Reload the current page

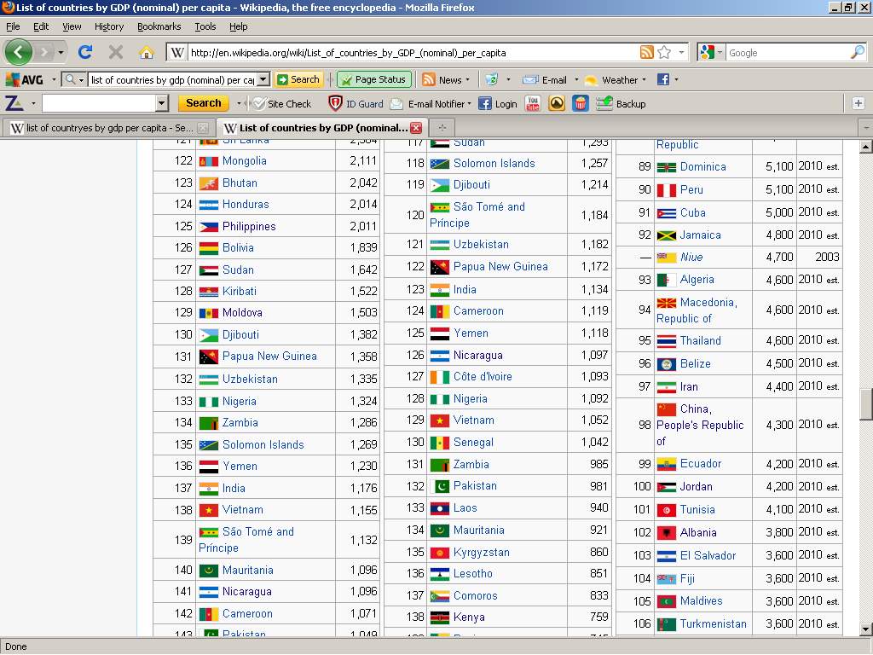[85, 52]
